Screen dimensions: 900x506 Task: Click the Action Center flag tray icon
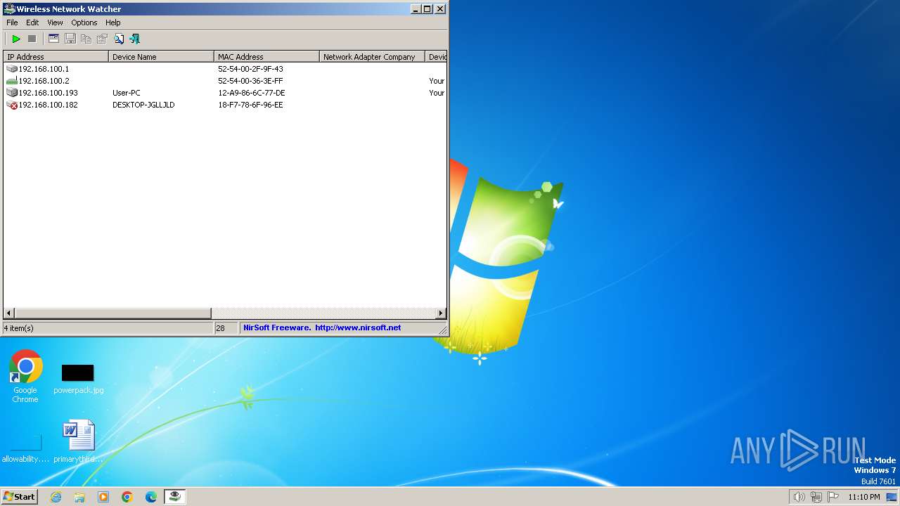coord(833,497)
